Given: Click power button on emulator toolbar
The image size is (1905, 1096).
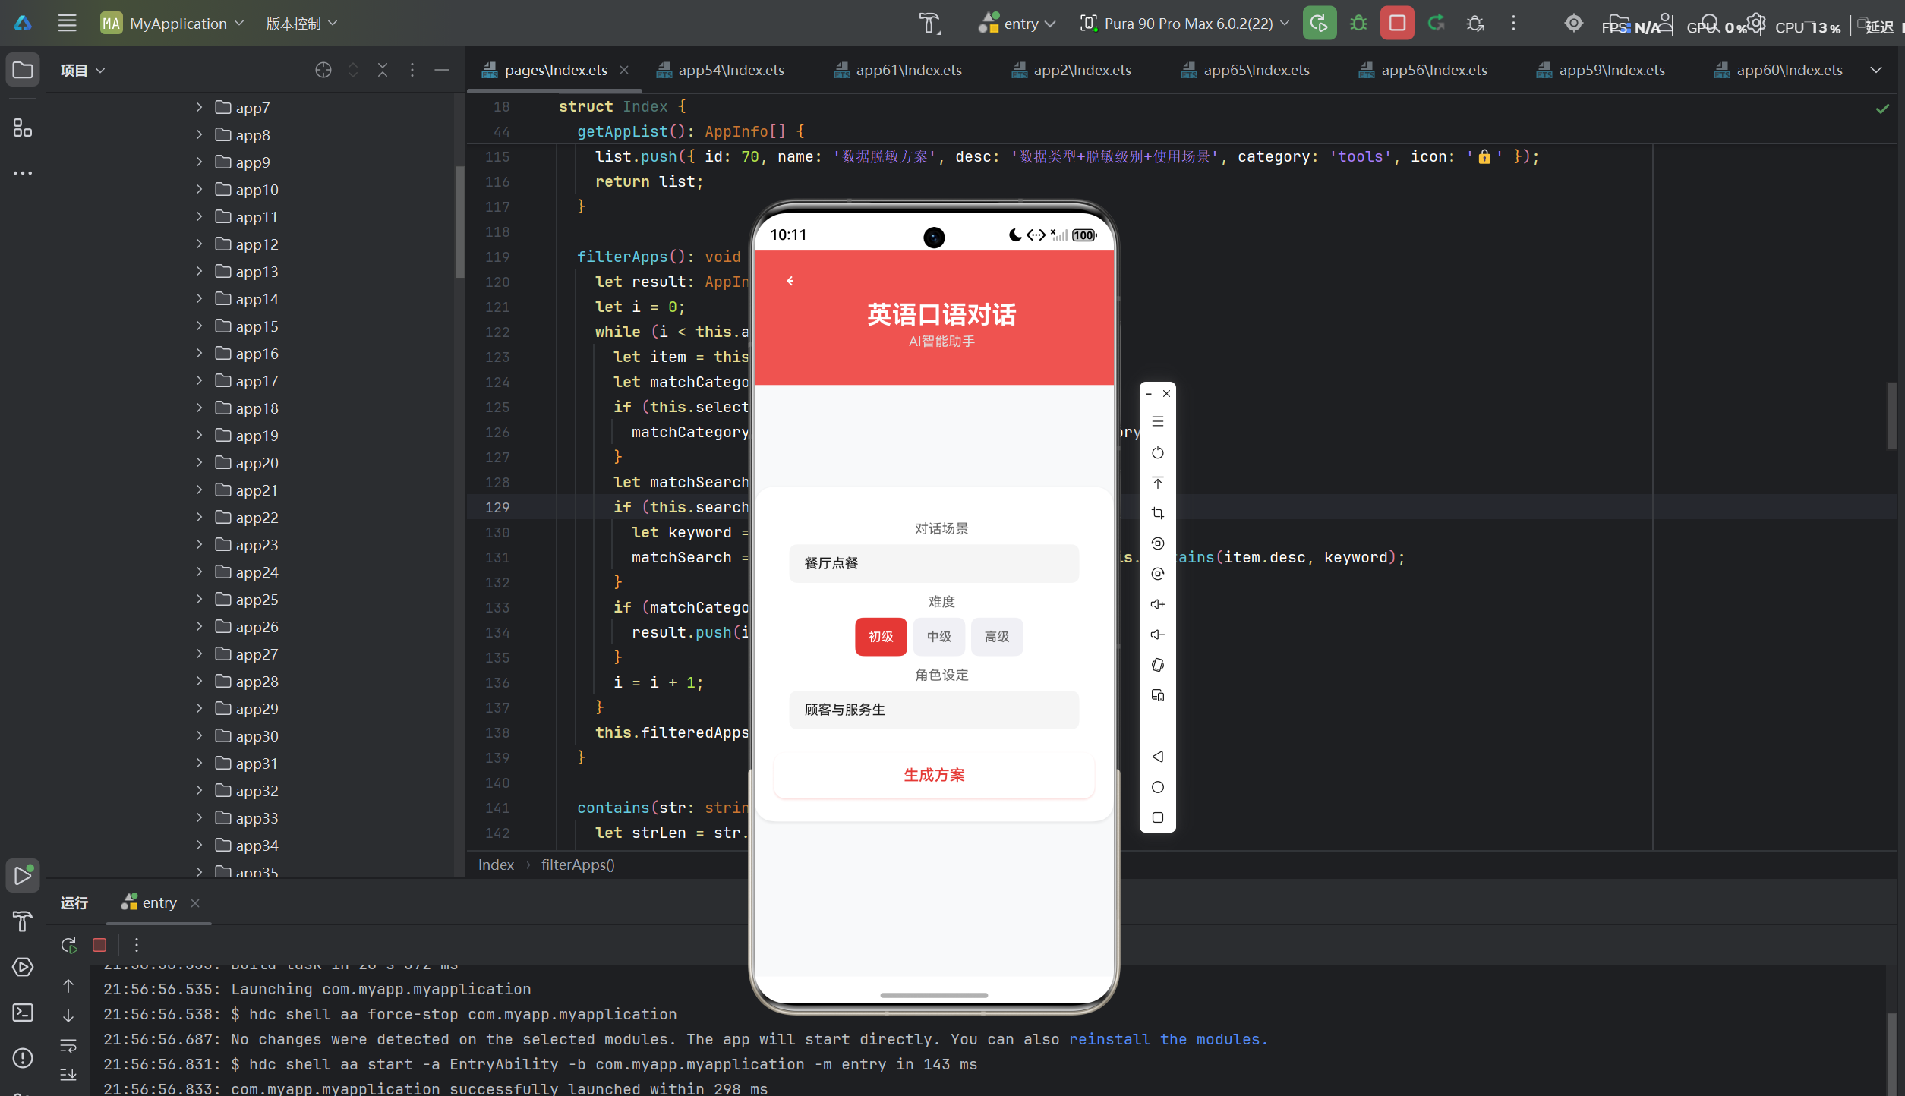Looking at the screenshot, I should click(x=1158, y=453).
